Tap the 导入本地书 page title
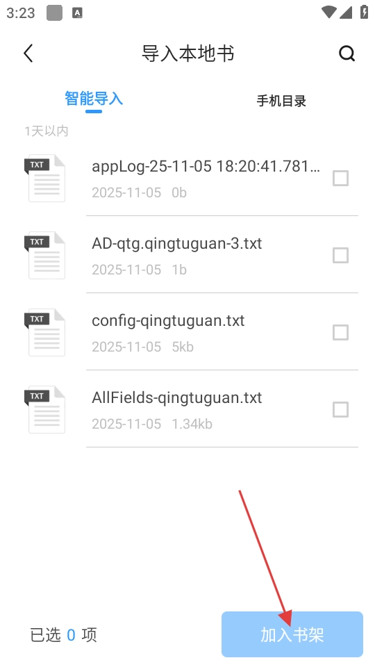 pyautogui.click(x=187, y=53)
